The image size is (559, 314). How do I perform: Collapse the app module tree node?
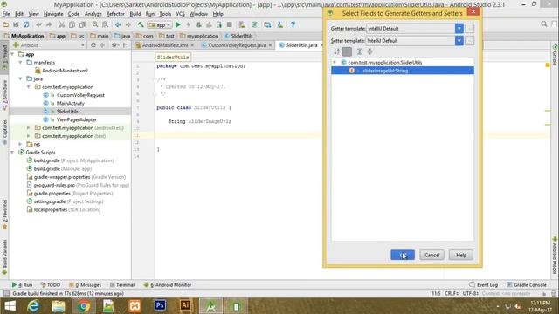click(12, 54)
